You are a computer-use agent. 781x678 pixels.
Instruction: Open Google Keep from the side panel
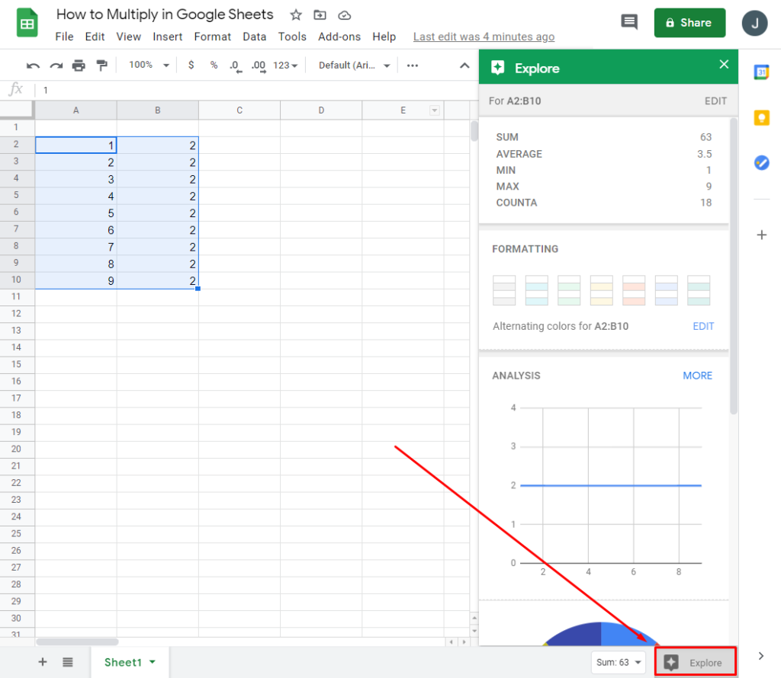[x=762, y=117]
